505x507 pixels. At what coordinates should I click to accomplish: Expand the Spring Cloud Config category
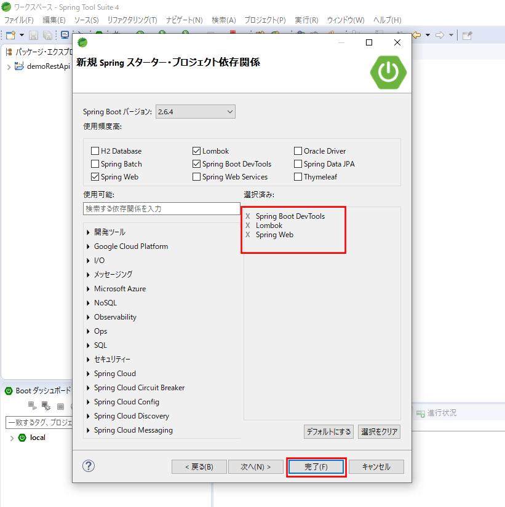click(88, 403)
